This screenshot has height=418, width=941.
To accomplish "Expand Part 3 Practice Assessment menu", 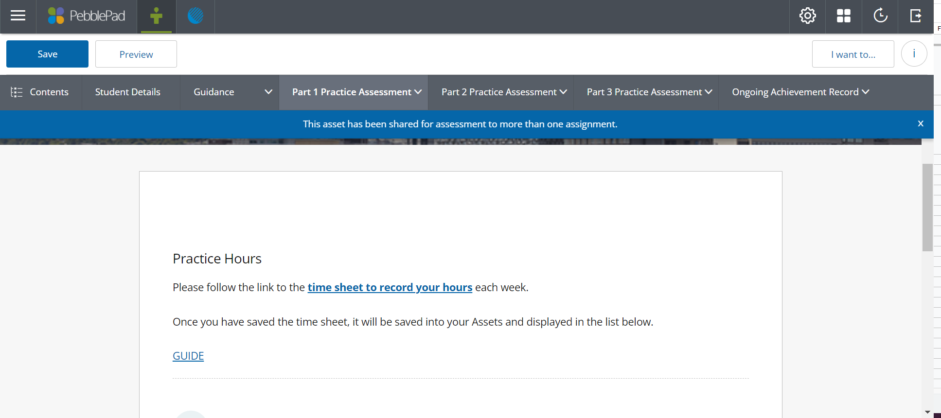I will click(x=649, y=92).
